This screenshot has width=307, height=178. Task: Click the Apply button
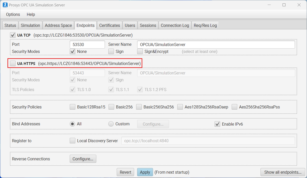pos(145,172)
